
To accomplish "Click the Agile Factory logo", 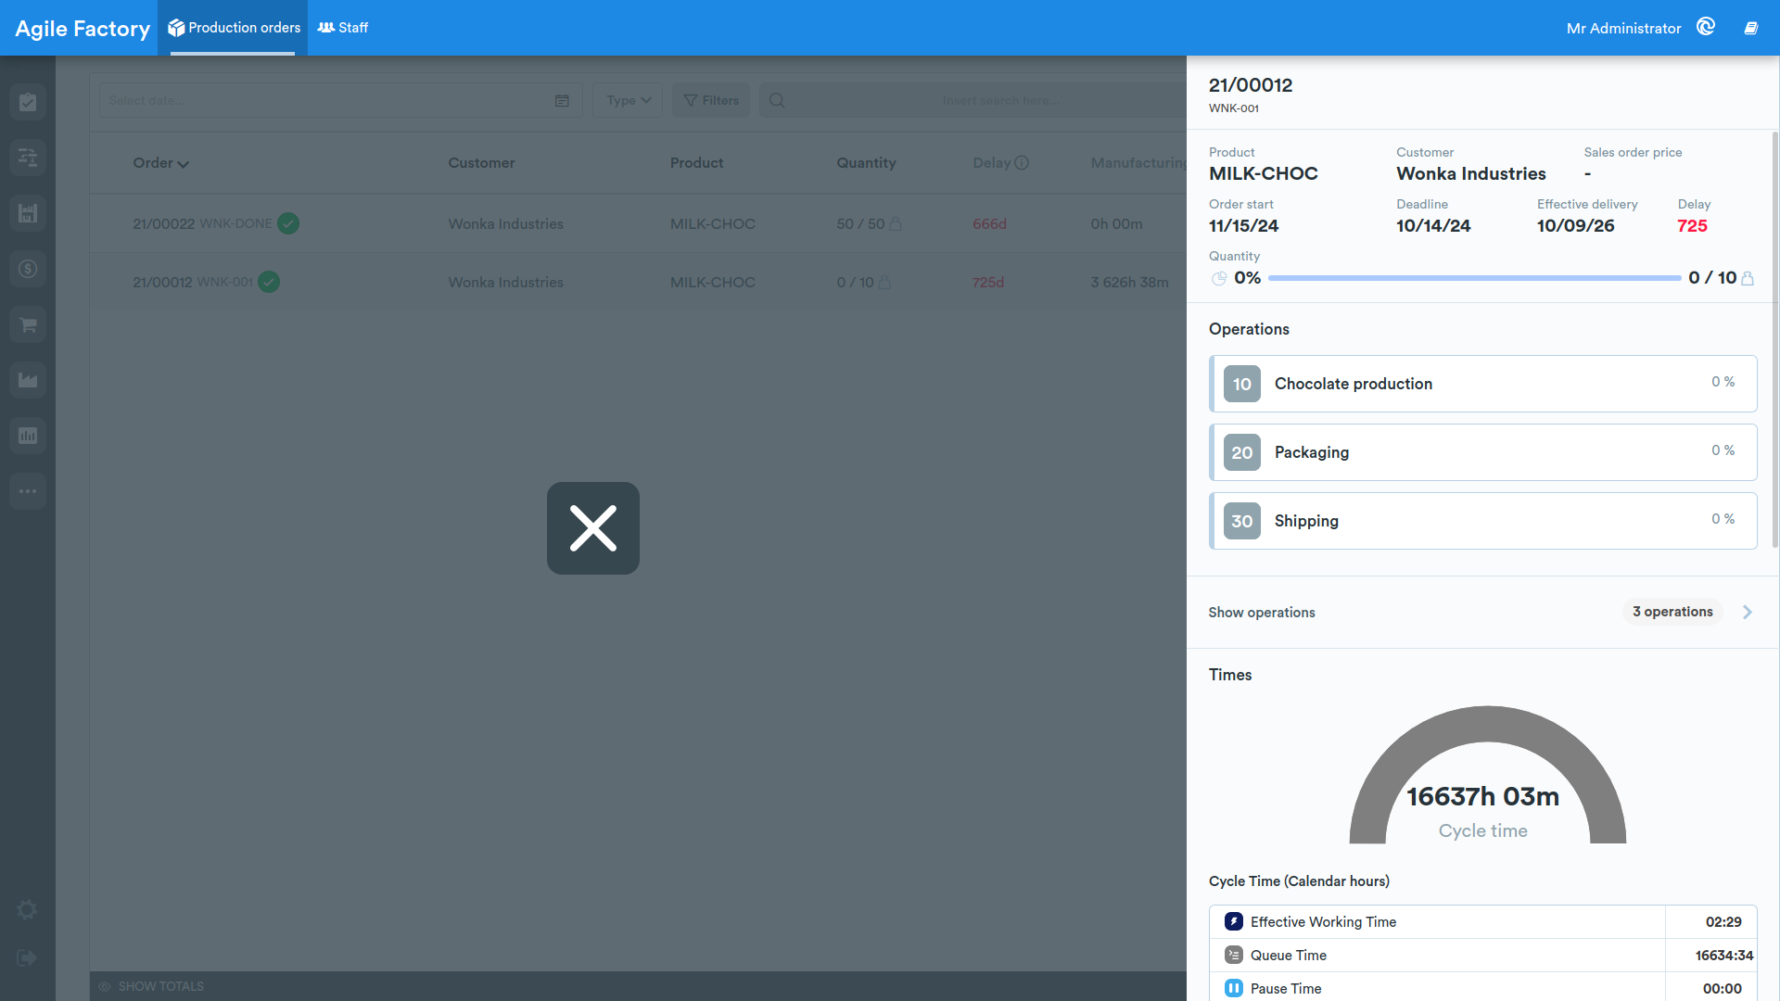I will click(x=83, y=29).
